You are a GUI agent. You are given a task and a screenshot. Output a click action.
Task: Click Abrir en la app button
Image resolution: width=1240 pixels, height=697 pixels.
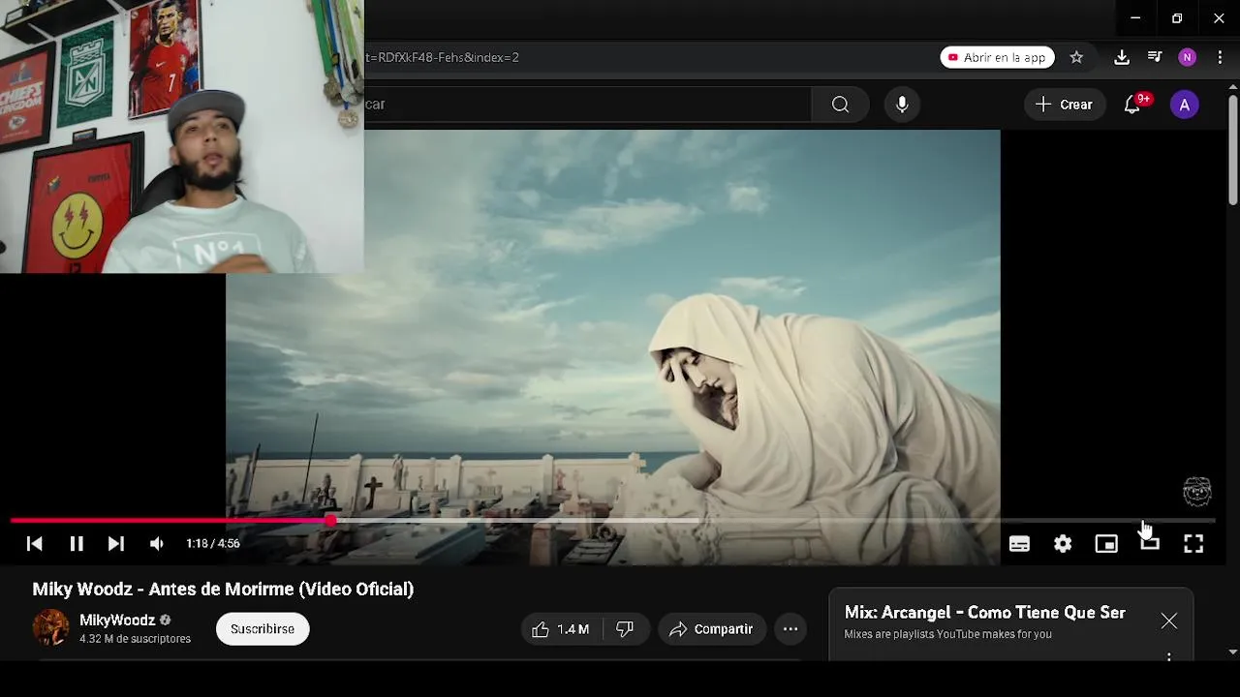click(996, 57)
